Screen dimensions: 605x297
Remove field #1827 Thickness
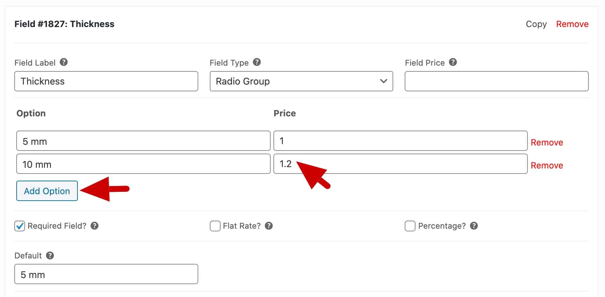coord(572,24)
